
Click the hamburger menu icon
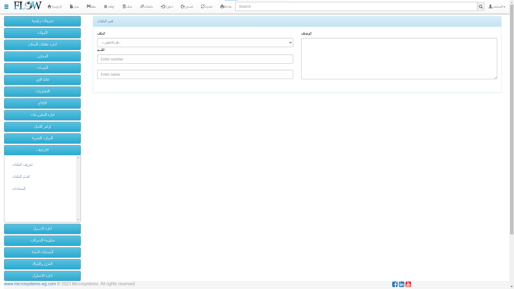tap(6, 7)
